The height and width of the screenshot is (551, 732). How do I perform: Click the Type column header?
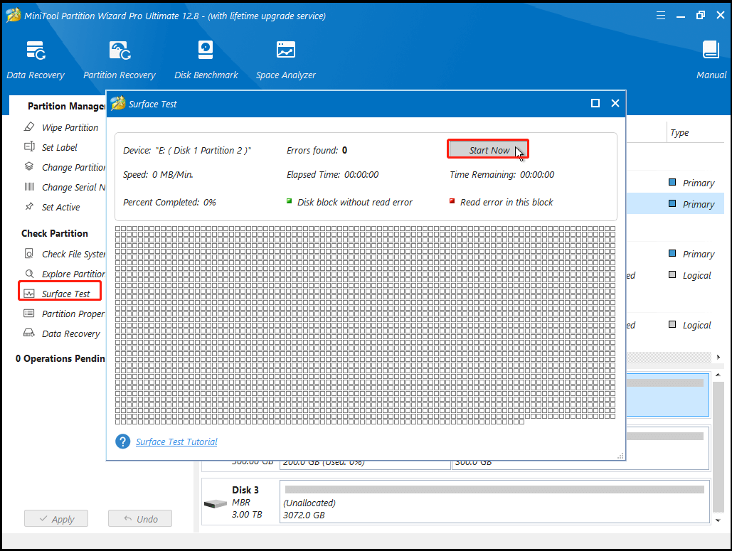(x=679, y=133)
